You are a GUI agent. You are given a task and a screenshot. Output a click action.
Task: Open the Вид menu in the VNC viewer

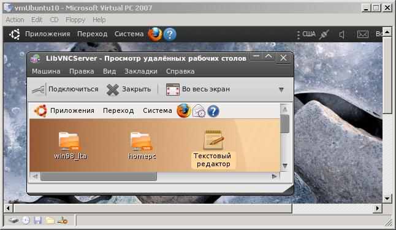109,71
